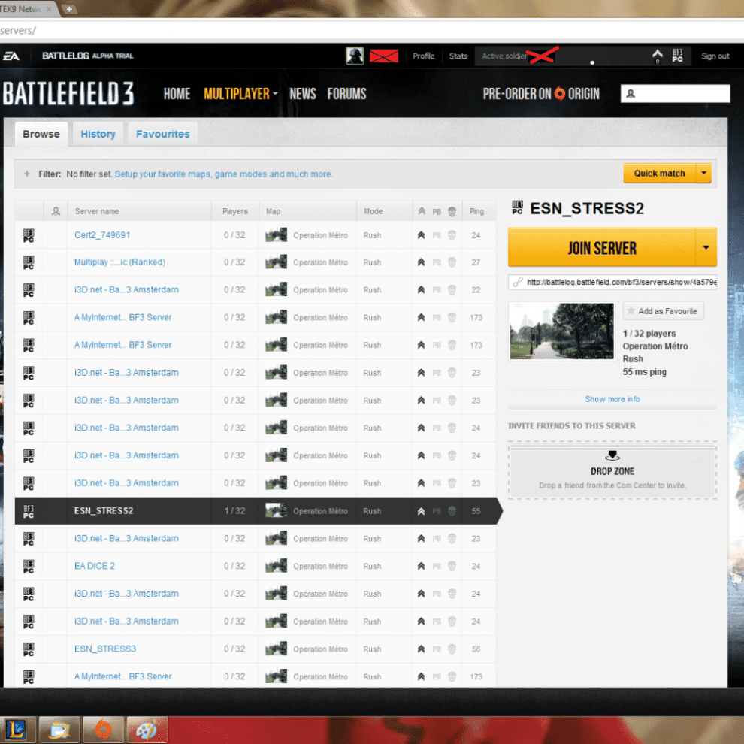The height and width of the screenshot is (744, 744).
Task: Open the EA logo home page
Action: click(x=12, y=55)
